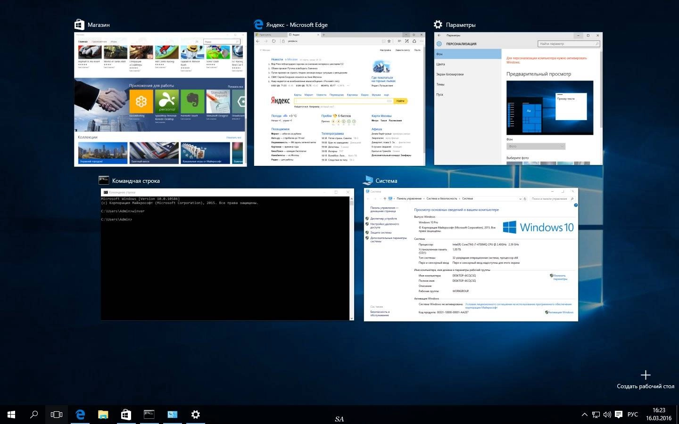Open the network tray icon
Viewport: 679px width, 424px height.
[596, 415]
